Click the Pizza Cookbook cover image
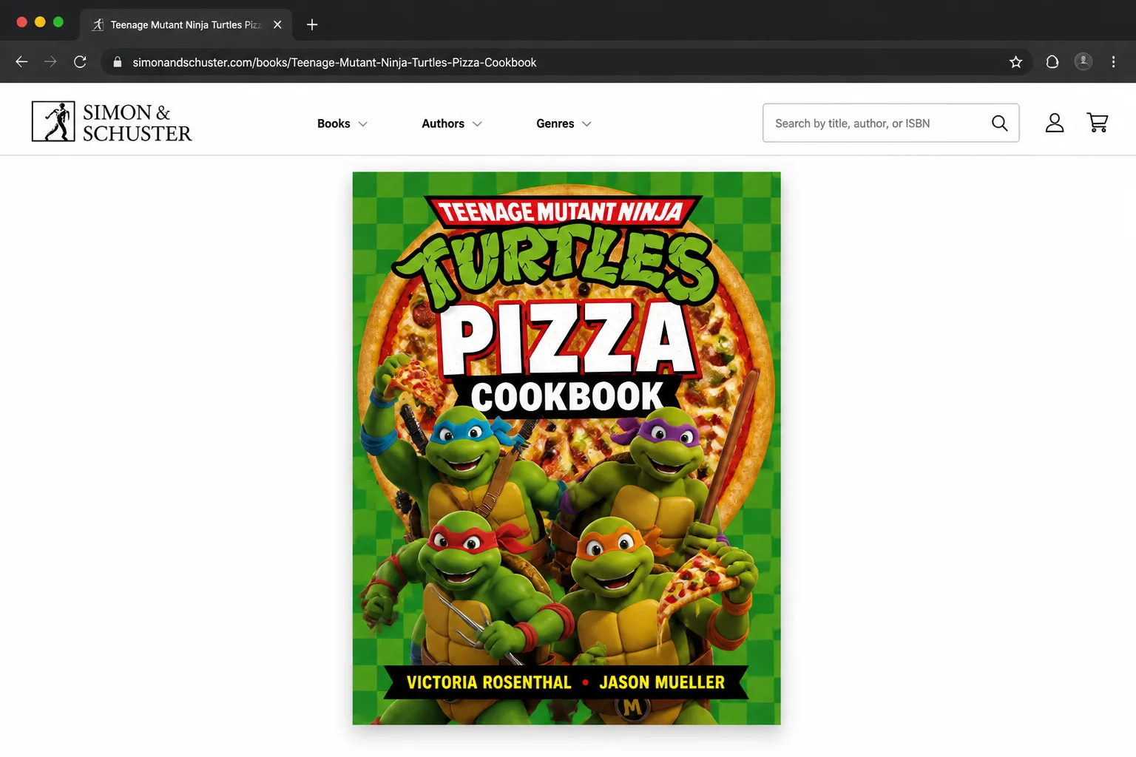 [x=567, y=448]
